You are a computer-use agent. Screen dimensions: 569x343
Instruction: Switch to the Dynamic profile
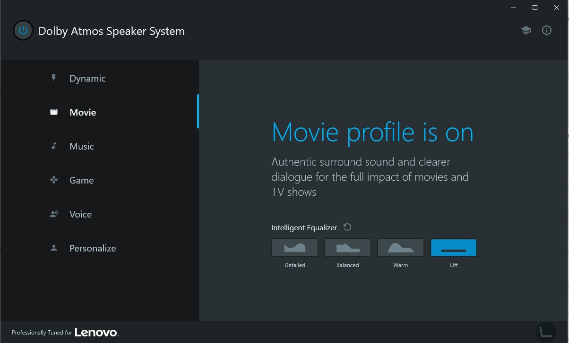87,78
